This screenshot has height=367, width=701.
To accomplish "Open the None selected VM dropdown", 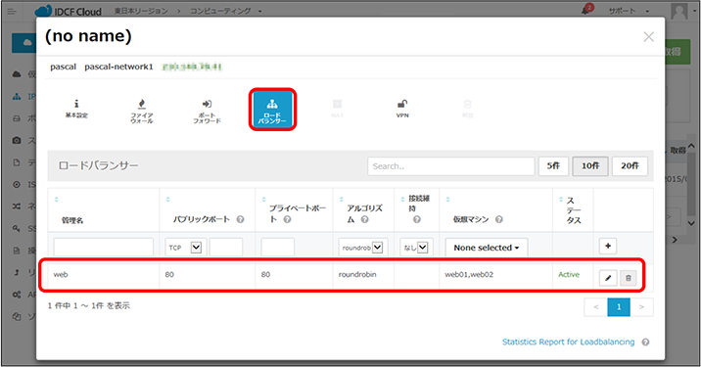I will click(487, 248).
